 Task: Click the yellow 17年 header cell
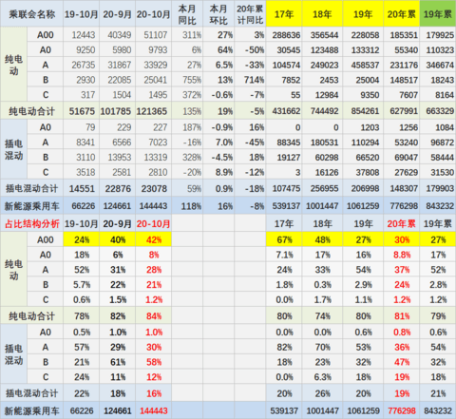click(284, 14)
